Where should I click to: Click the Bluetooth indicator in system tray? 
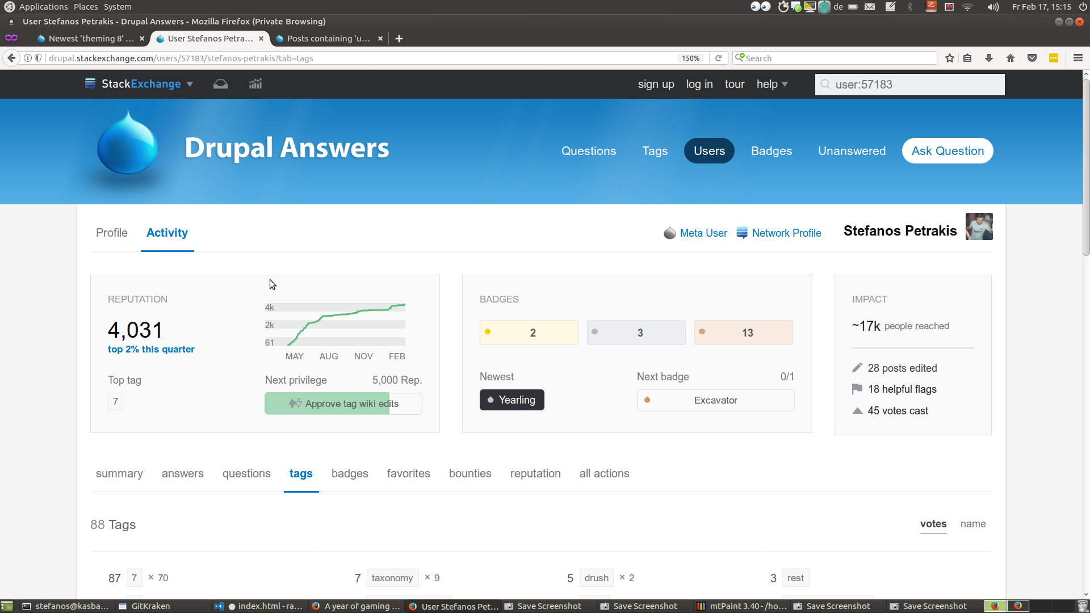(910, 7)
